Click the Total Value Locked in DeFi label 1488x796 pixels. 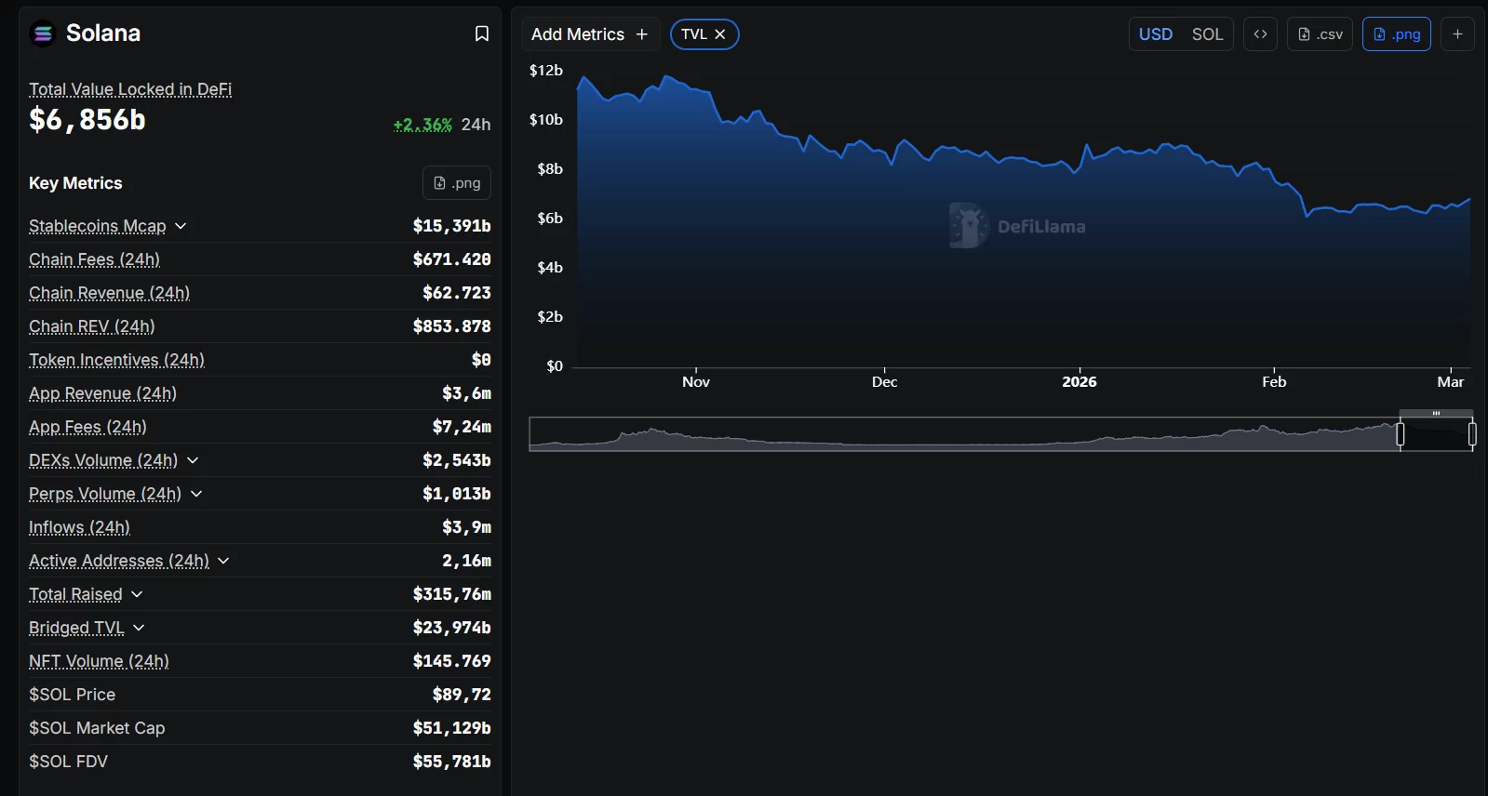pos(130,89)
